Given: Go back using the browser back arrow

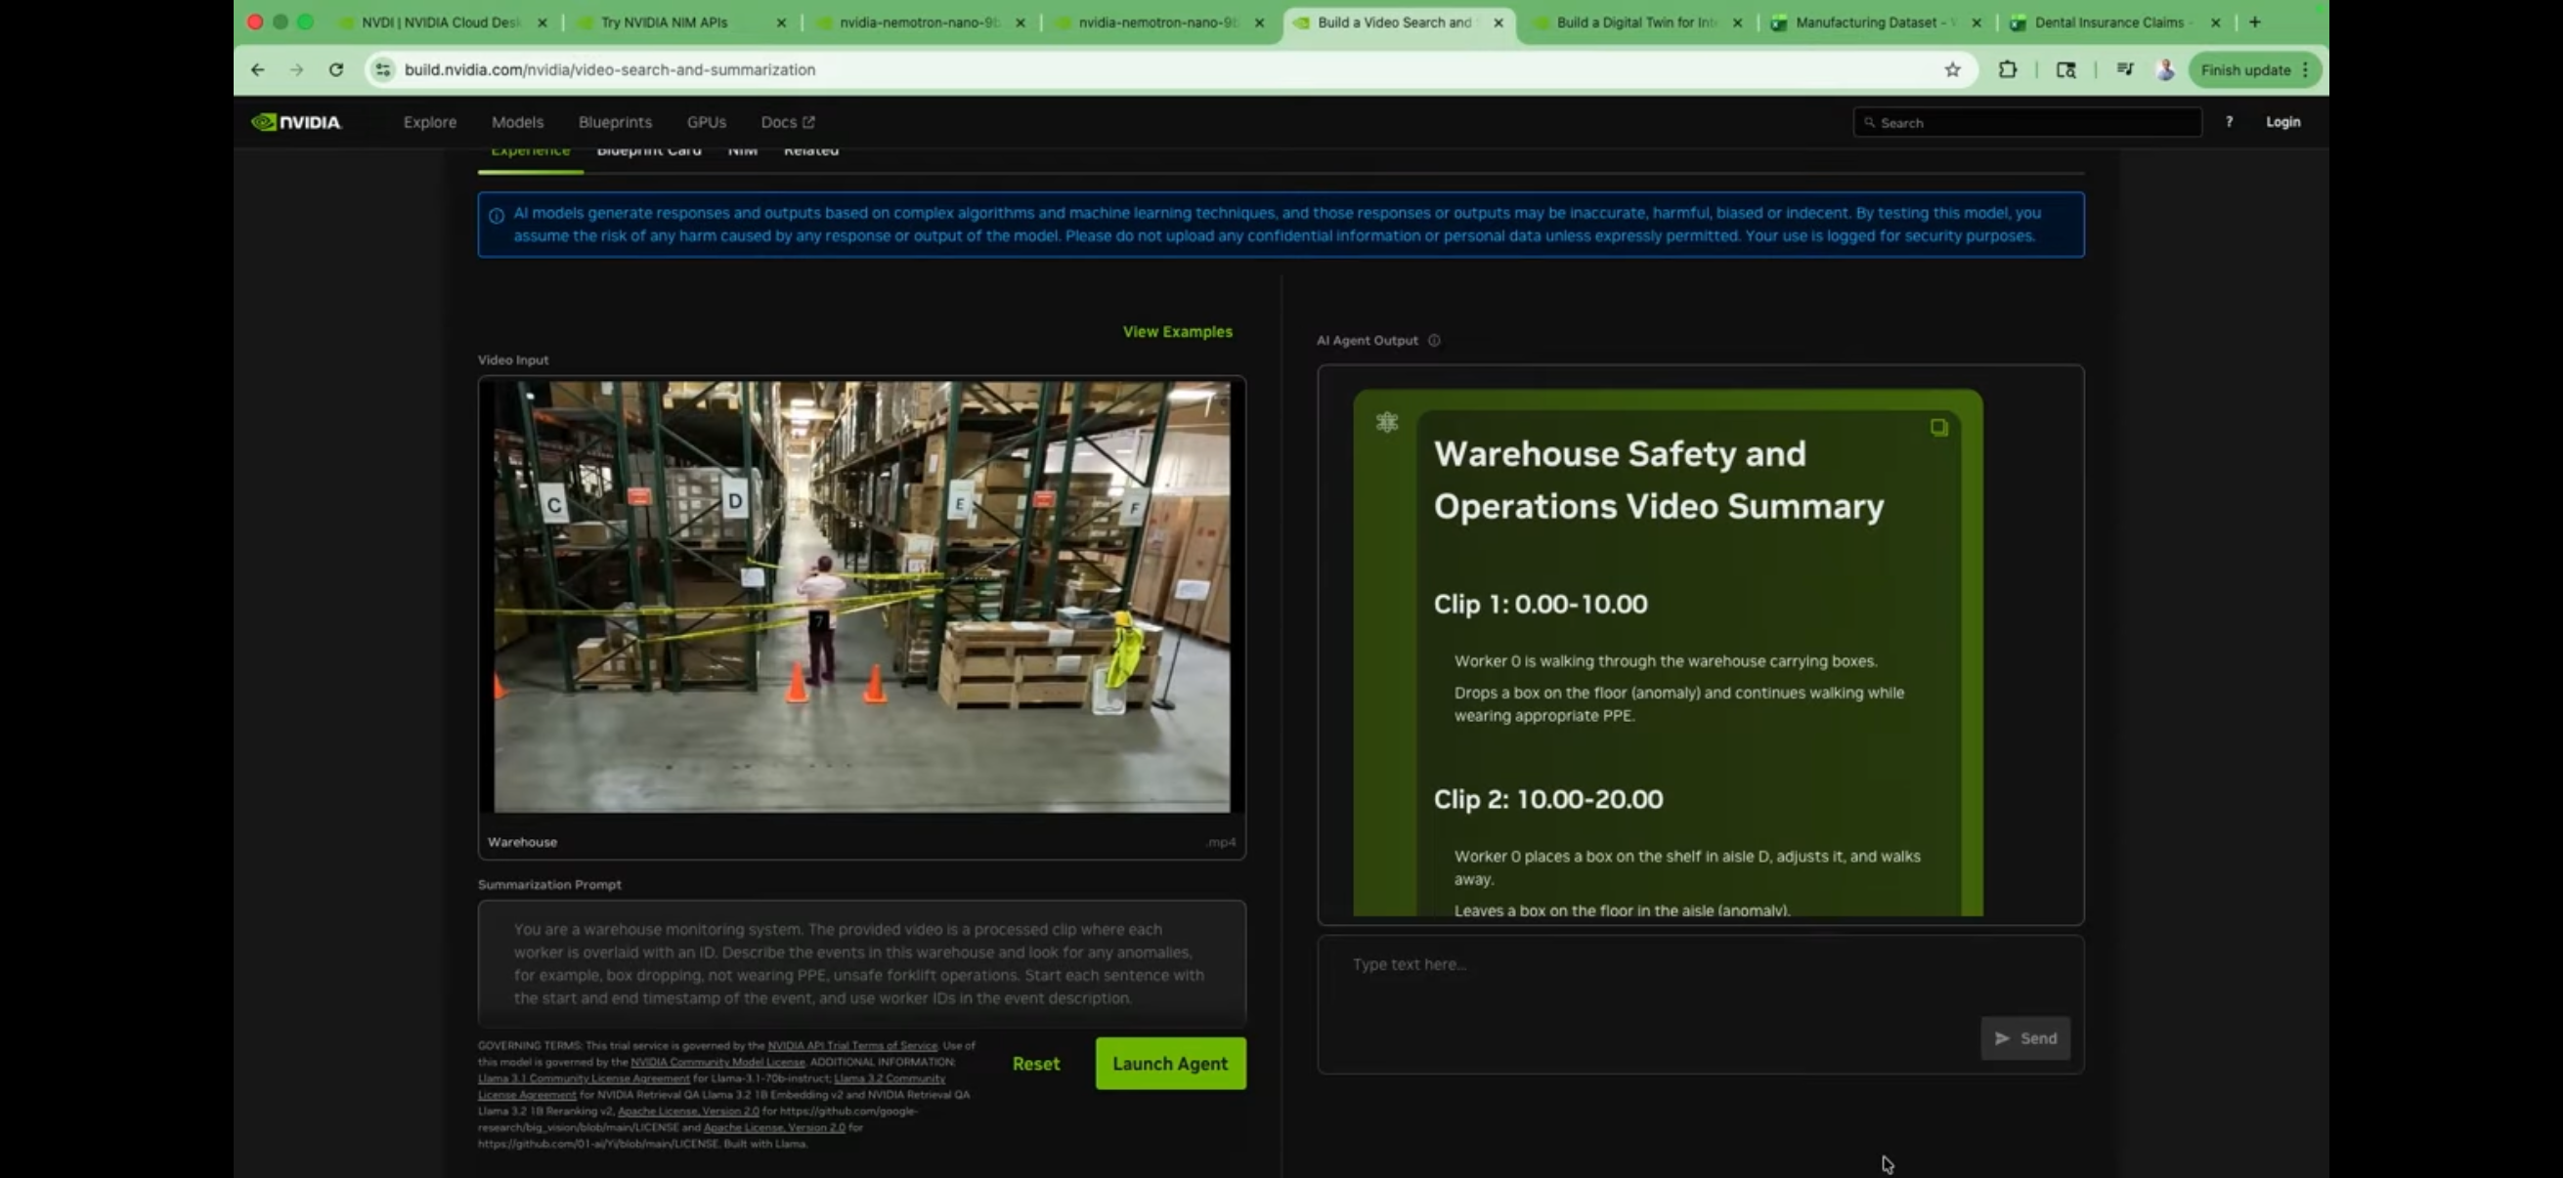Looking at the screenshot, I should [x=258, y=69].
